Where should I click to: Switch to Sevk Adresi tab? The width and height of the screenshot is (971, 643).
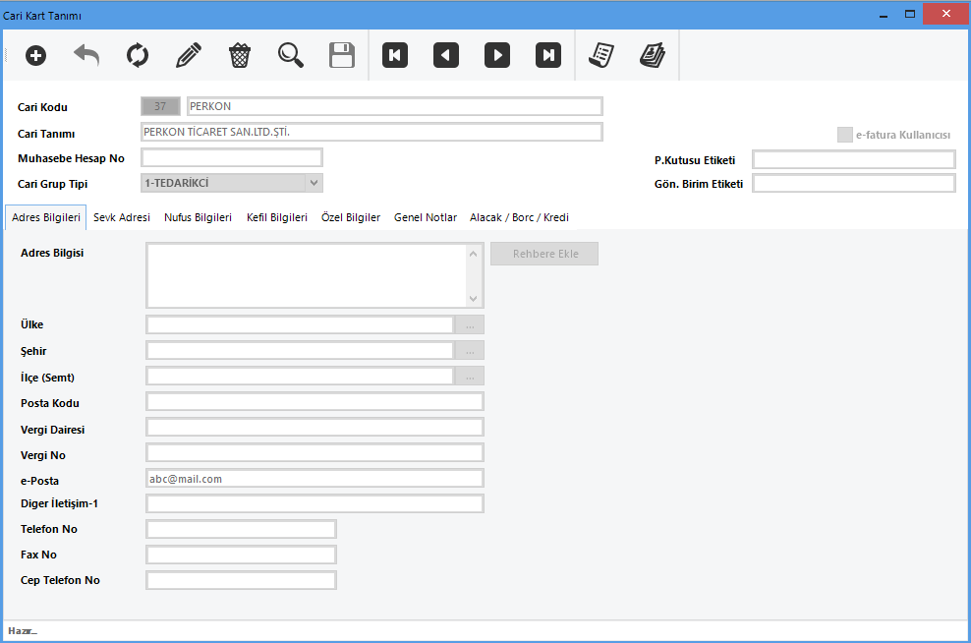pyautogui.click(x=122, y=217)
